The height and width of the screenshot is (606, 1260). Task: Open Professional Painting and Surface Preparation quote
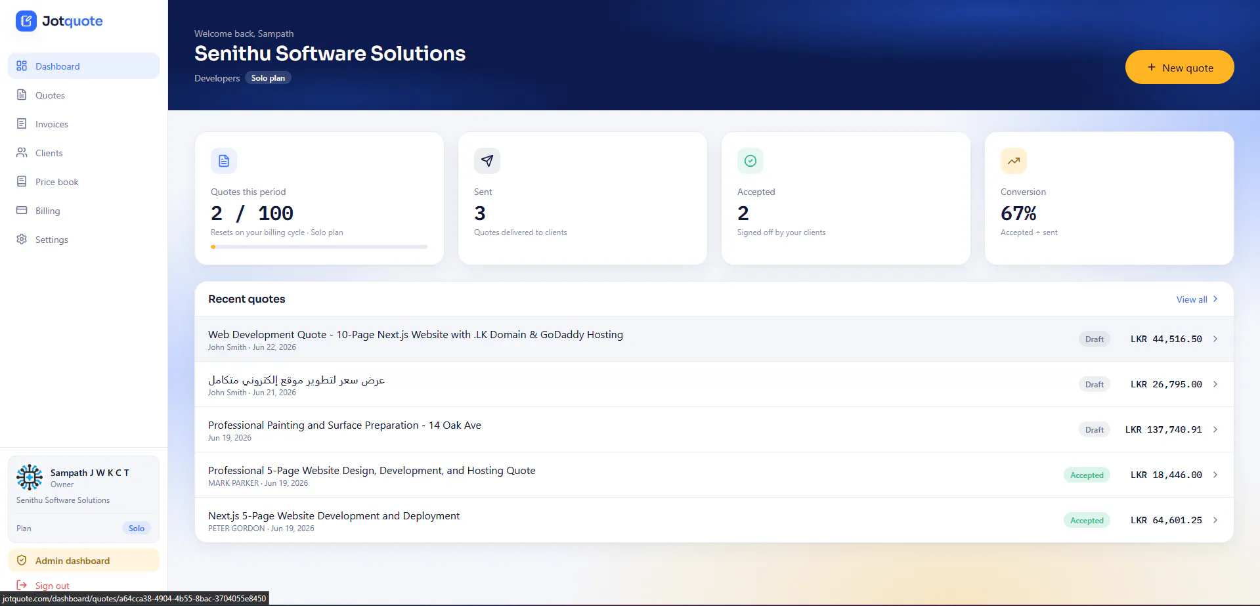[x=345, y=425]
